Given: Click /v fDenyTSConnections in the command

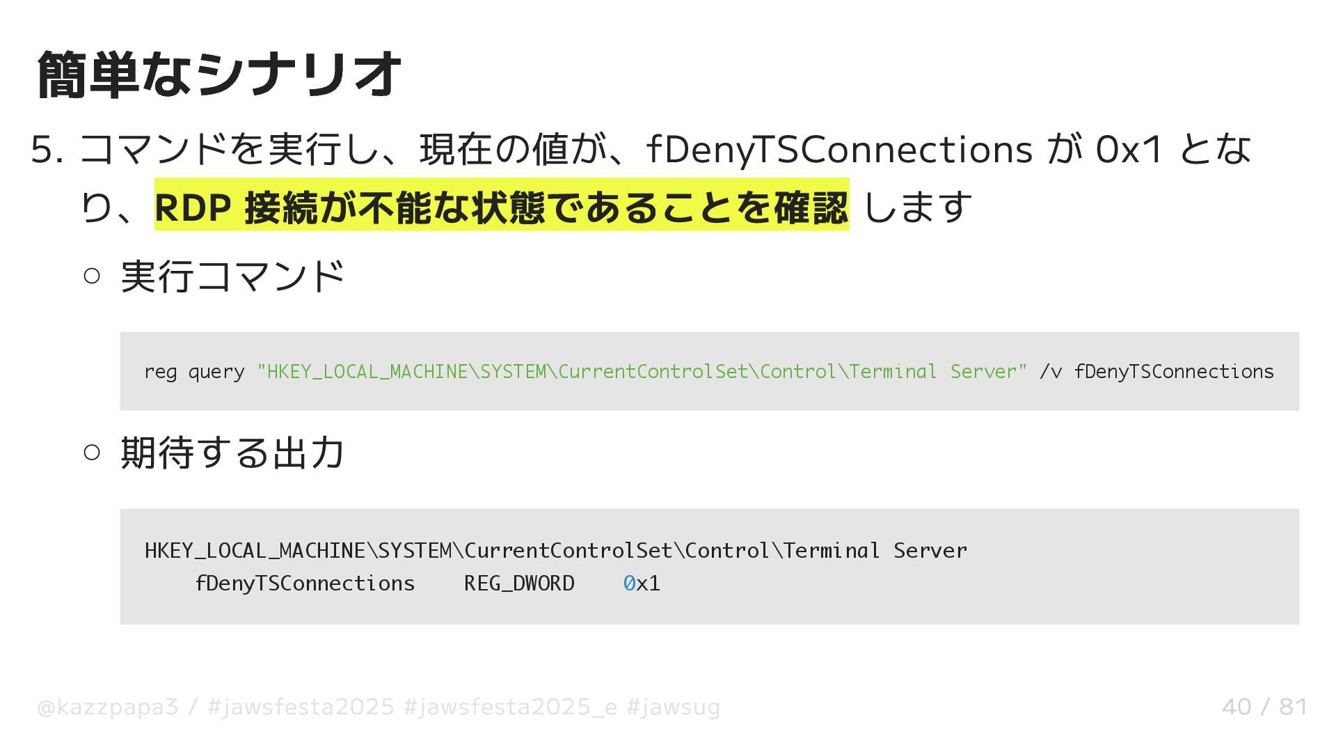Looking at the screenshot, I should click(1156, 372).
